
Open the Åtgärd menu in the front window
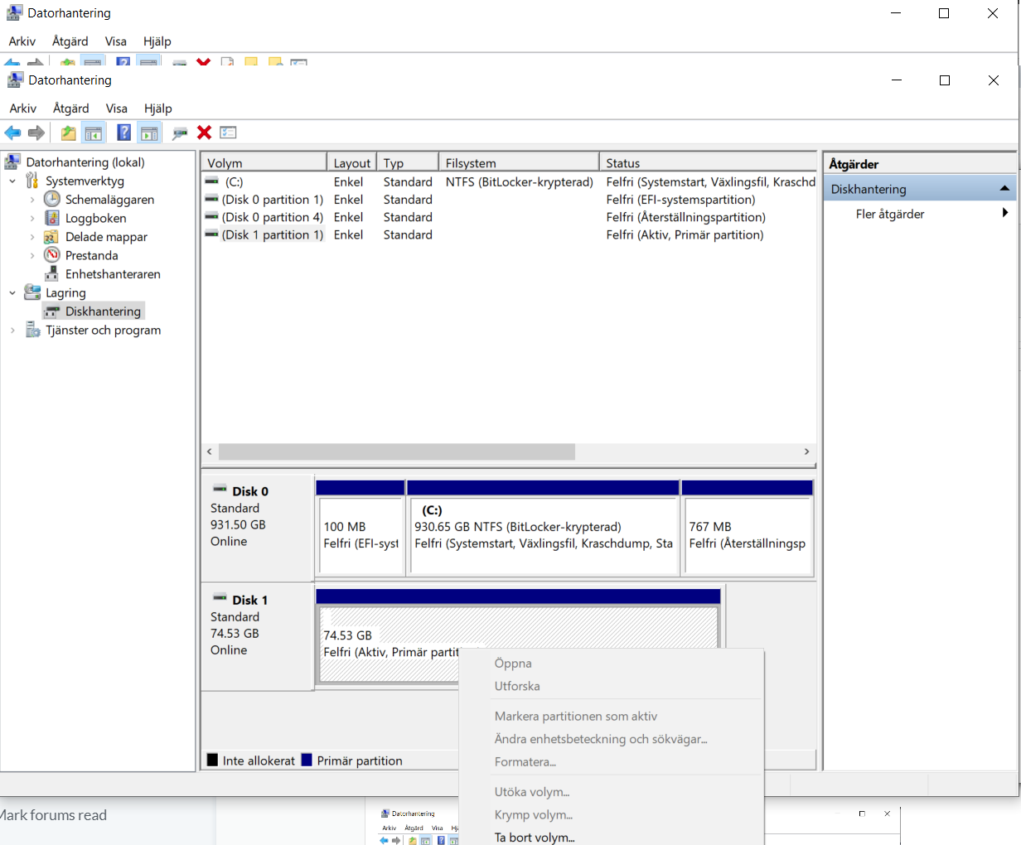(71, 108)
